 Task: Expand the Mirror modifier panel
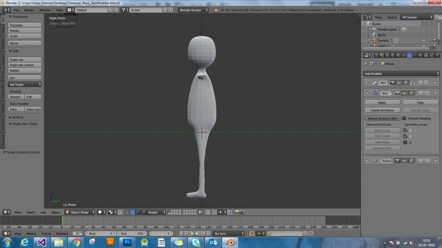click(366, 82)
